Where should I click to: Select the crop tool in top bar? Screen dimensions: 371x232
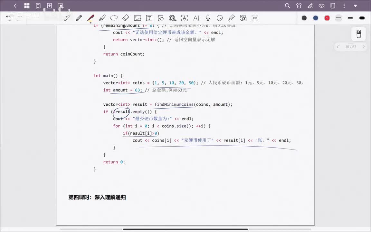coord(61,6)
